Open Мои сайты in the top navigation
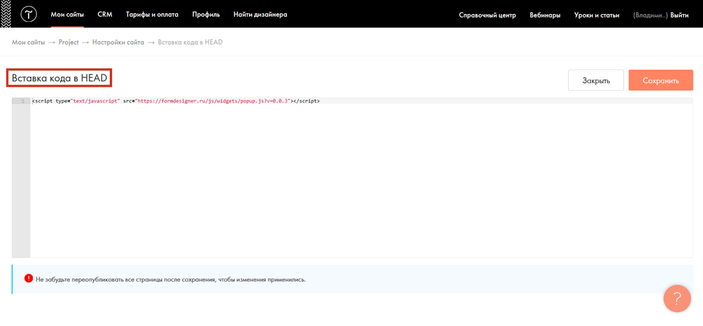Image resolution: width=703 pixels, height=326 pixels. point(67,15)
